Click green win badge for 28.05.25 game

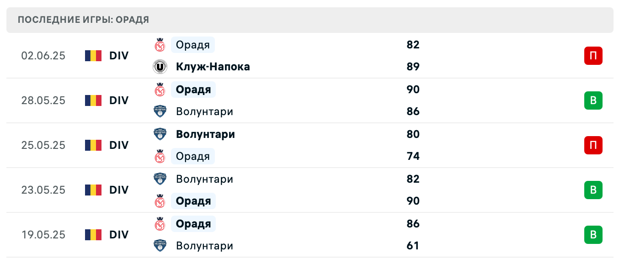click(593, 100)
